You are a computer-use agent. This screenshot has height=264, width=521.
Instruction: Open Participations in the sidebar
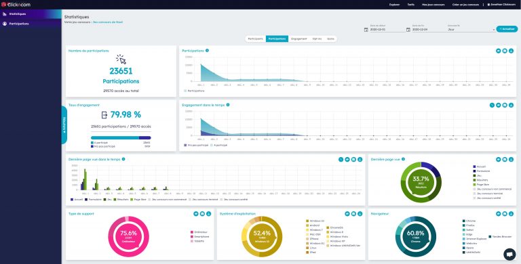pos(31,24)
